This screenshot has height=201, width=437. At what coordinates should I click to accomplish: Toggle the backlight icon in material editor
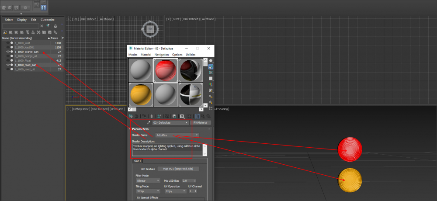coord(211,67)
